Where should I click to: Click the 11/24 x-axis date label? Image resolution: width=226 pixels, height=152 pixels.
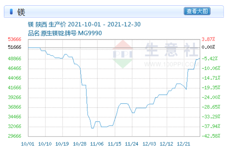[131, 144]
